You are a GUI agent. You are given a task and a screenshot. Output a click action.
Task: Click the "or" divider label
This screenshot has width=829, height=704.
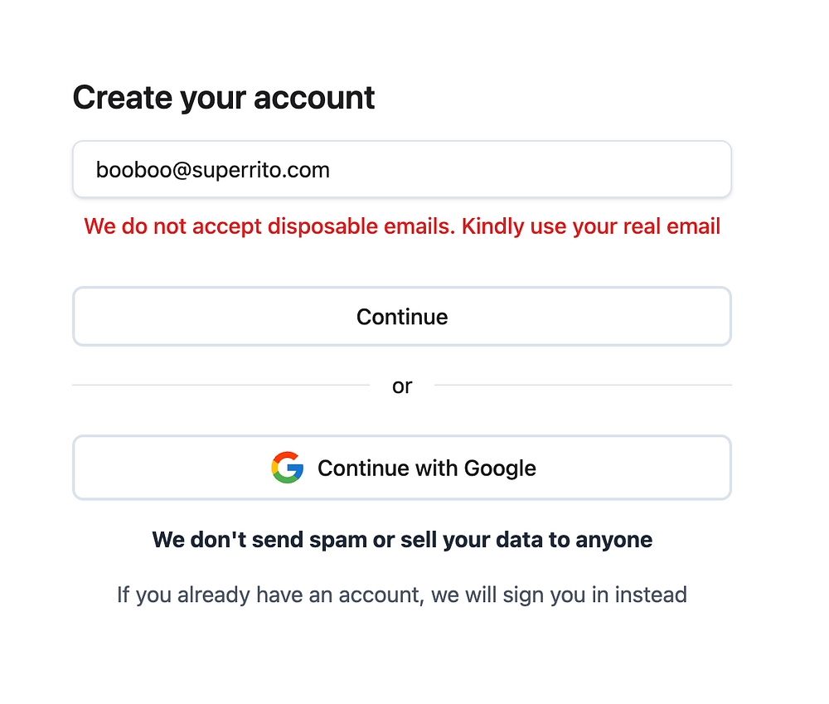(x=402, y=386)
